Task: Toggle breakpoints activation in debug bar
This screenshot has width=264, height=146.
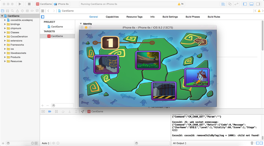Action: [x=50, y=111]
